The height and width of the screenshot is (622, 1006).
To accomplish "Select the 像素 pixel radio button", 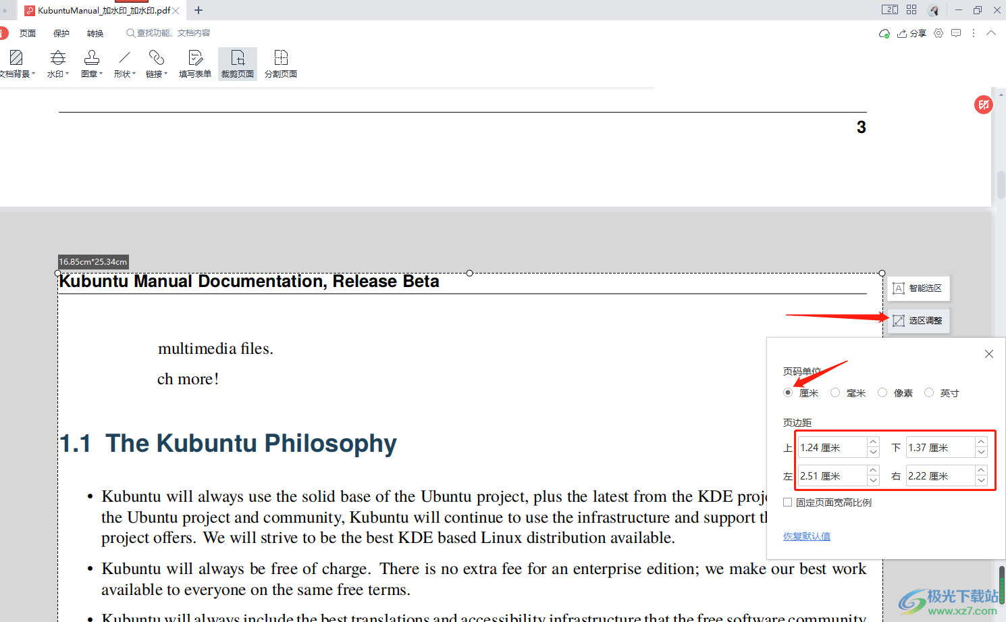I will 882,393.
